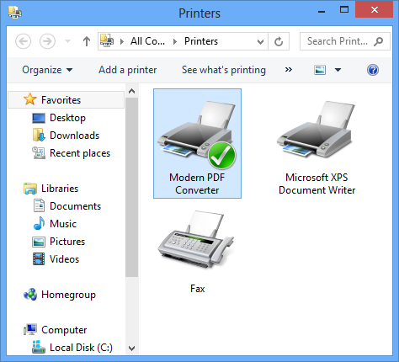Refresh the Printers folder view
The width and height of the screenshot is (399, 362).
[279, 41]
